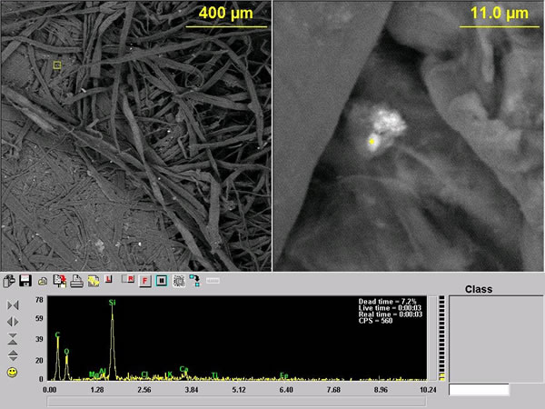Screen dimensions: 545x409
Task: Click the Fe element label
Action: [284, 375]
